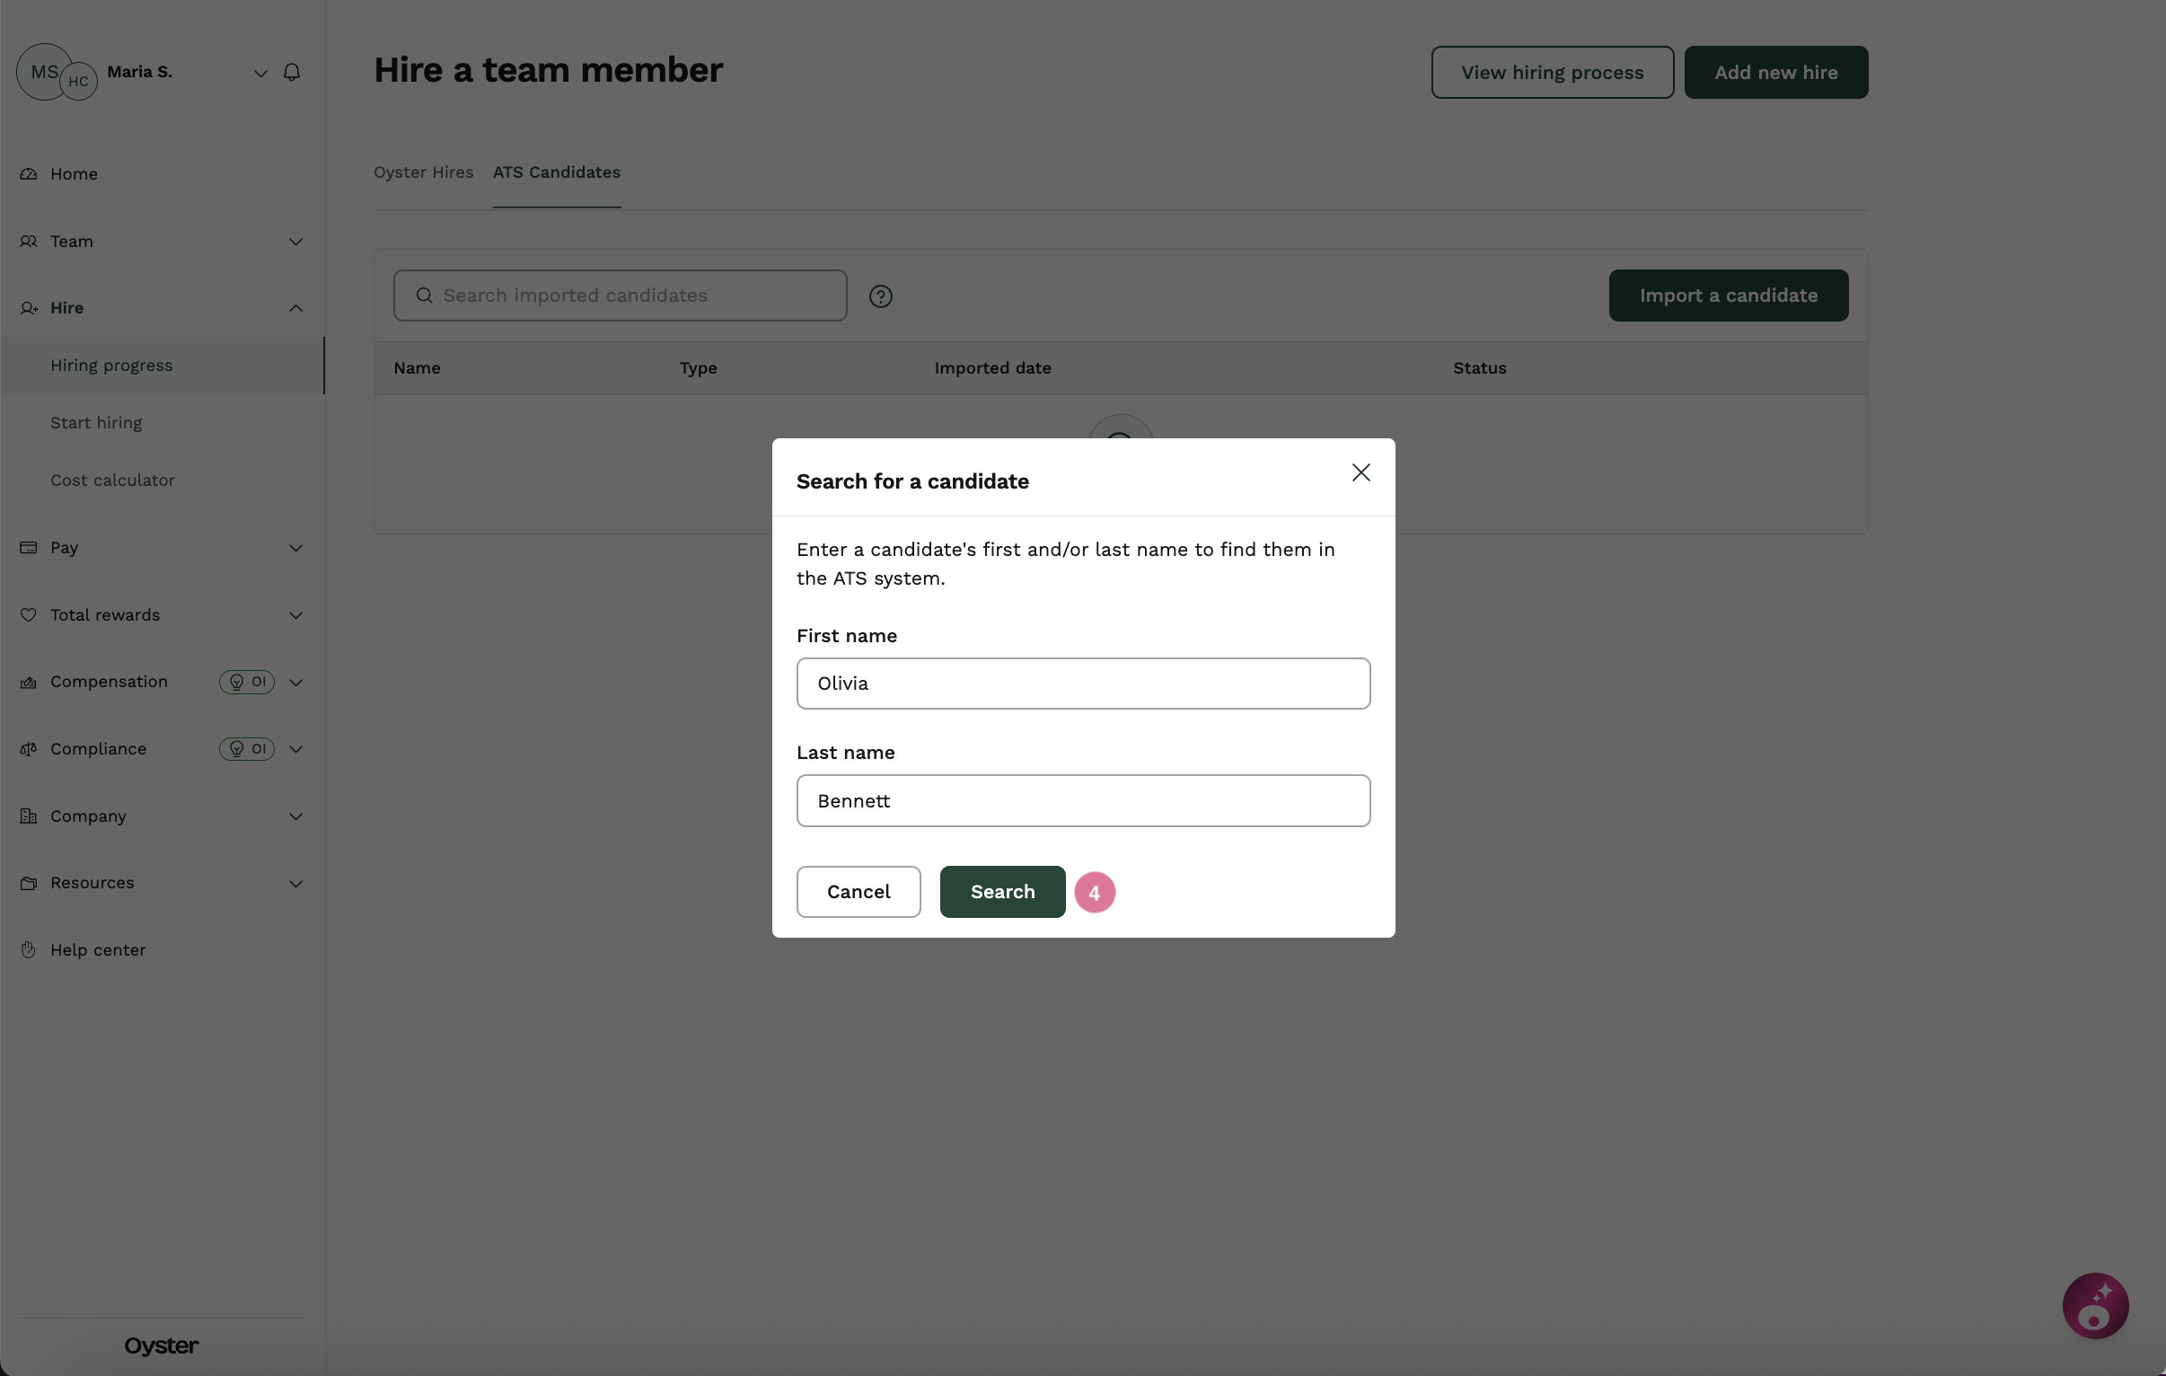Image resolution: width=2166 pixels, height=1376 pixels.
Task: Expand the Company chevron
Action: tap(296, 816)
